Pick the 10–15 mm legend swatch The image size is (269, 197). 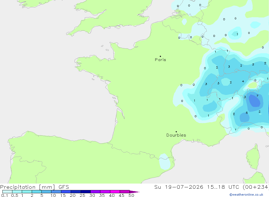click(56, 192)
